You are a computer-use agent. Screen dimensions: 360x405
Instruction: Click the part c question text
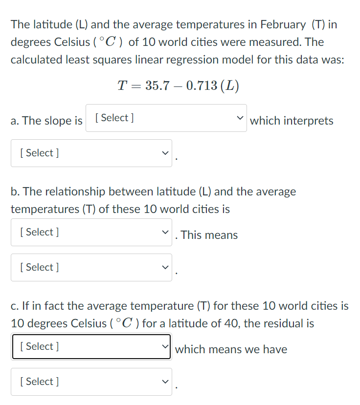(180, 314)
